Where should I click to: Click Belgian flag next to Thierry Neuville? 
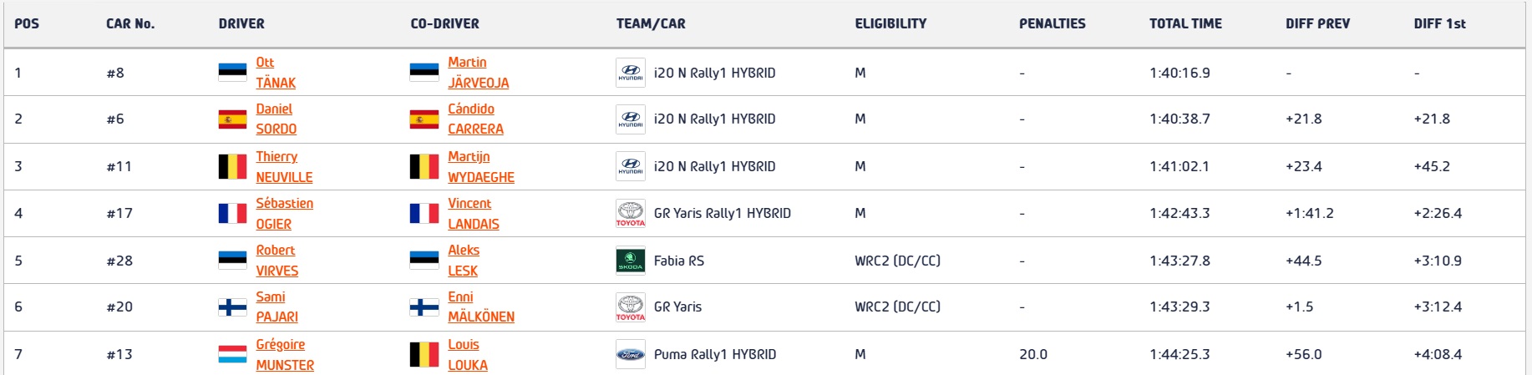232,166
